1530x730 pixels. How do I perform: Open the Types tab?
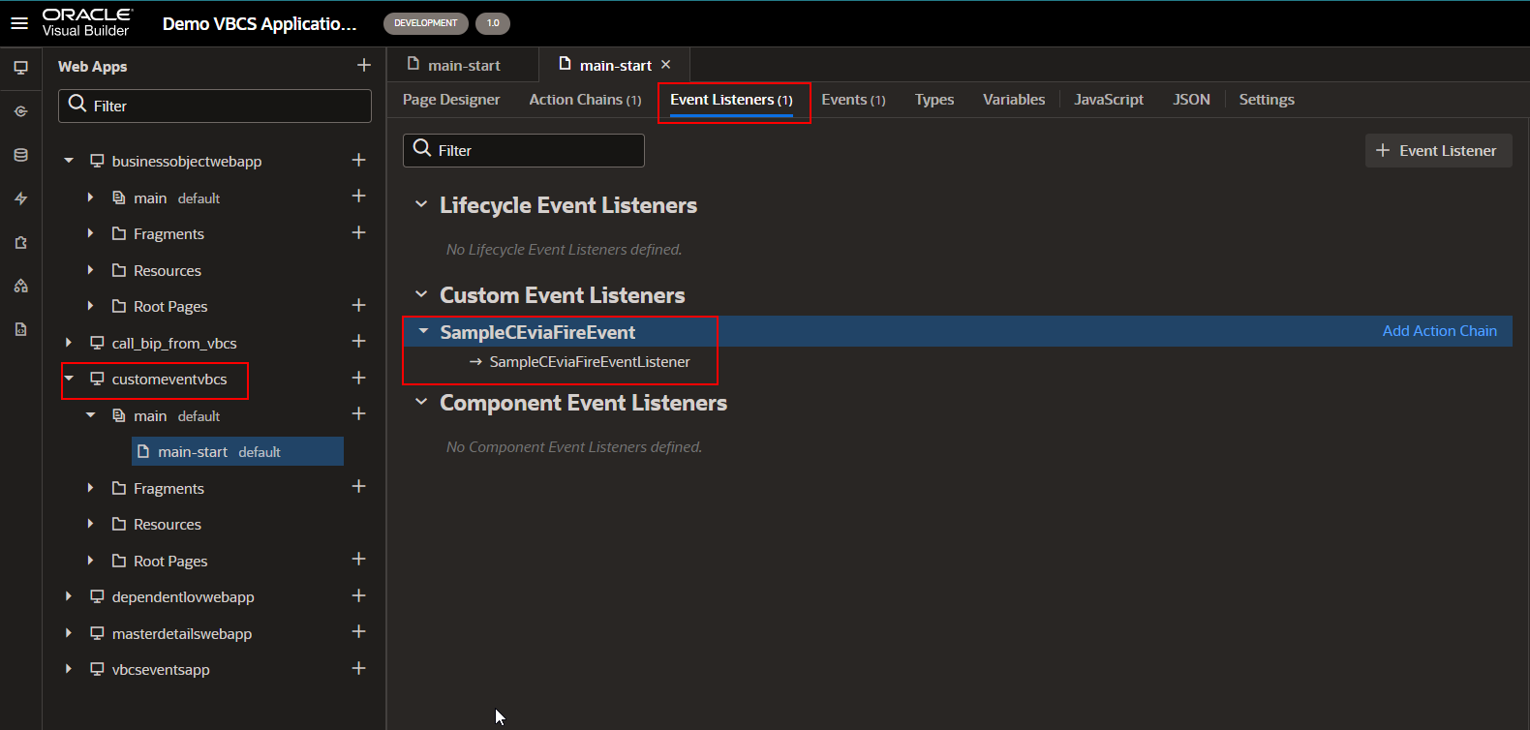pyautogui.click(x=934, y=100)
